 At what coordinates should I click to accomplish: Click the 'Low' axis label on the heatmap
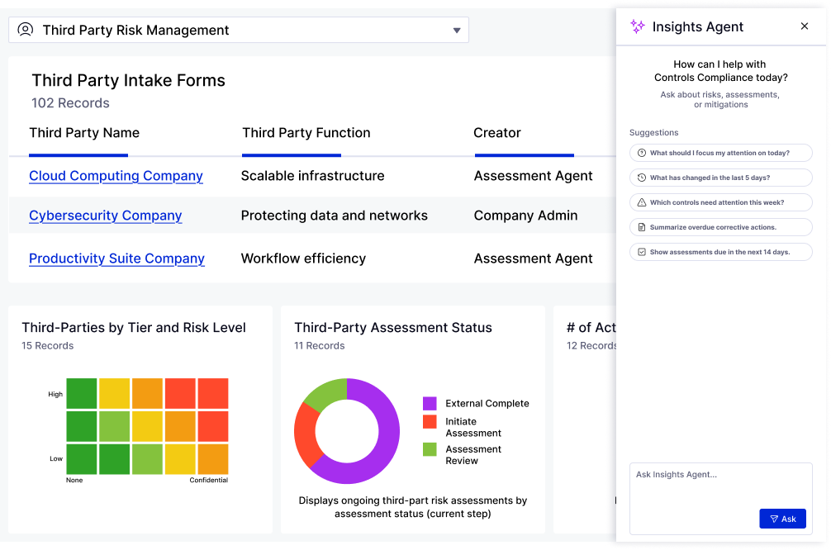(56, 459)
